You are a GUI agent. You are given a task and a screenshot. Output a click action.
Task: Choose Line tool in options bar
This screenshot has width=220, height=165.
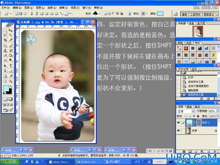(x=61, y=13)
